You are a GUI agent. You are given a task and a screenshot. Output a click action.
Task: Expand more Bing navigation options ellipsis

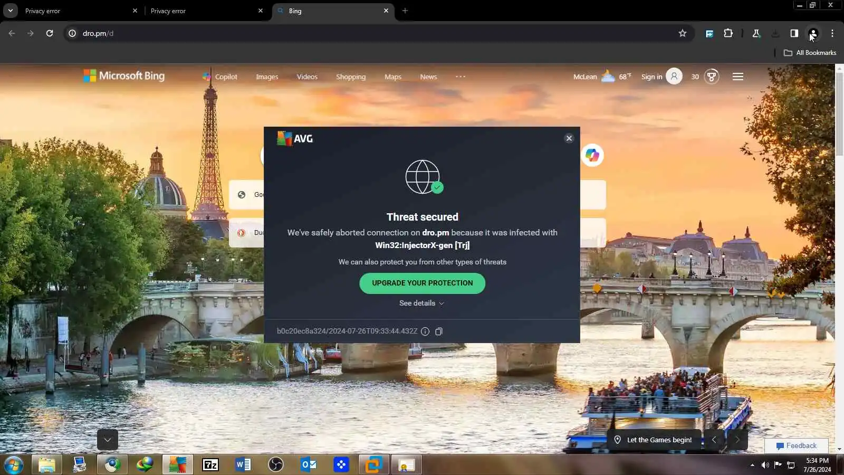(x=461, y=77)
